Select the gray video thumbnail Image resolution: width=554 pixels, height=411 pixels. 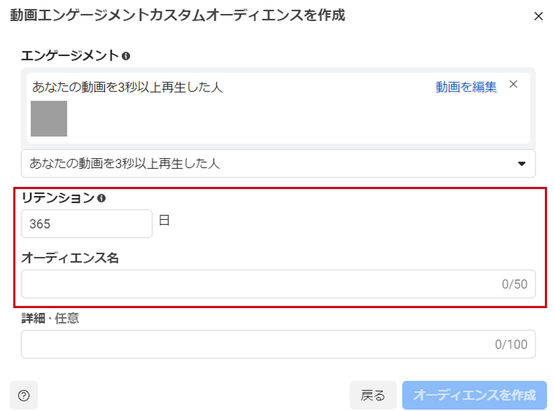coord(49,119)
